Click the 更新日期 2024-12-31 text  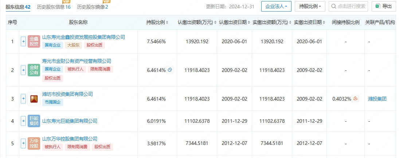[x=230, y=7]
